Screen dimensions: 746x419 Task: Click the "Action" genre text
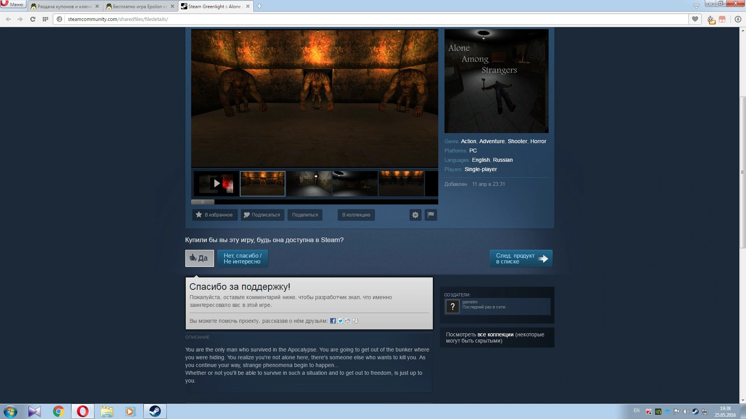(469, 141)
